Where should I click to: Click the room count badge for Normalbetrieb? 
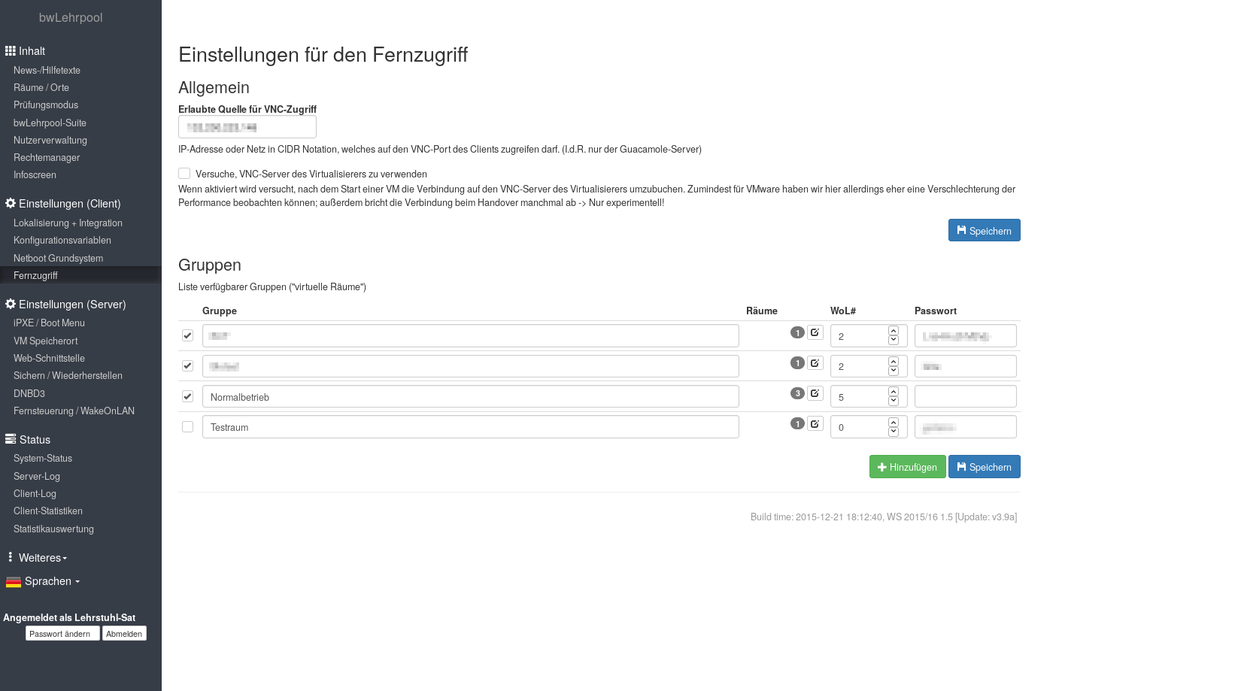pyautogui.click(x=797, y=393)
